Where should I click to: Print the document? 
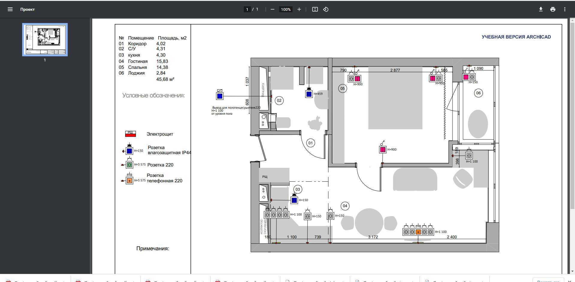coord(553,9)
